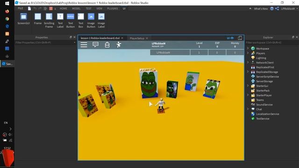Open the Filter Properties dropdown arrow
Screen dimensions: 299x168
click(74, 42)
